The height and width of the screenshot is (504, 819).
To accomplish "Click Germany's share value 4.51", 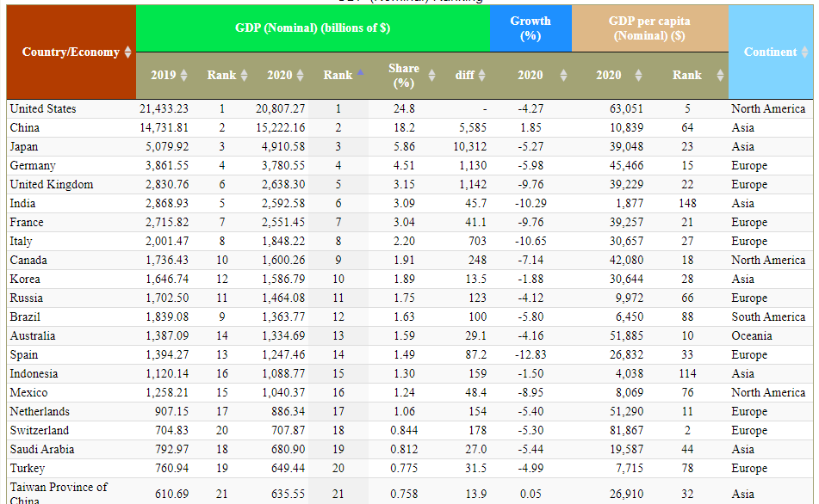I will coord(404,166).
